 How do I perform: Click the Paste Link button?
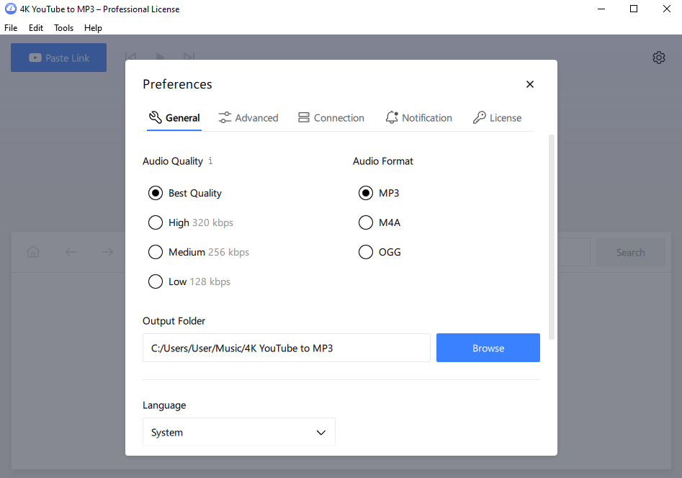(59, 58)
